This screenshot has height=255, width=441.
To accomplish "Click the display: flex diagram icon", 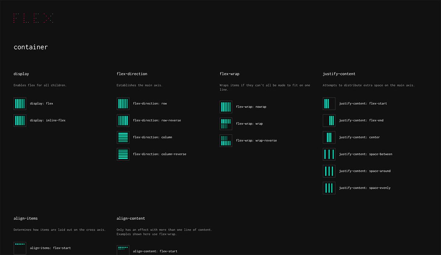I will click(x=20, y=104).
